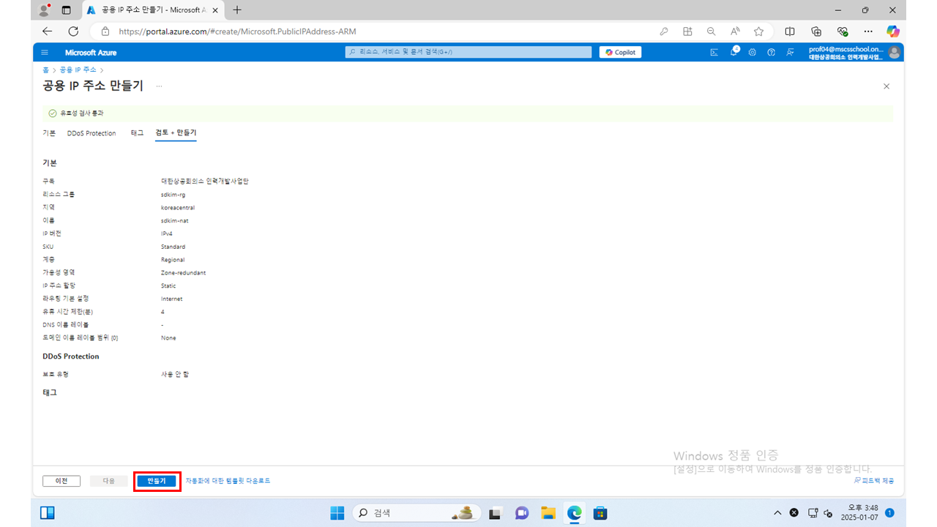Click the 자동화에 대한 템플릿 다운로드 link
Screen dimensions: 937x527
point(228,481)
